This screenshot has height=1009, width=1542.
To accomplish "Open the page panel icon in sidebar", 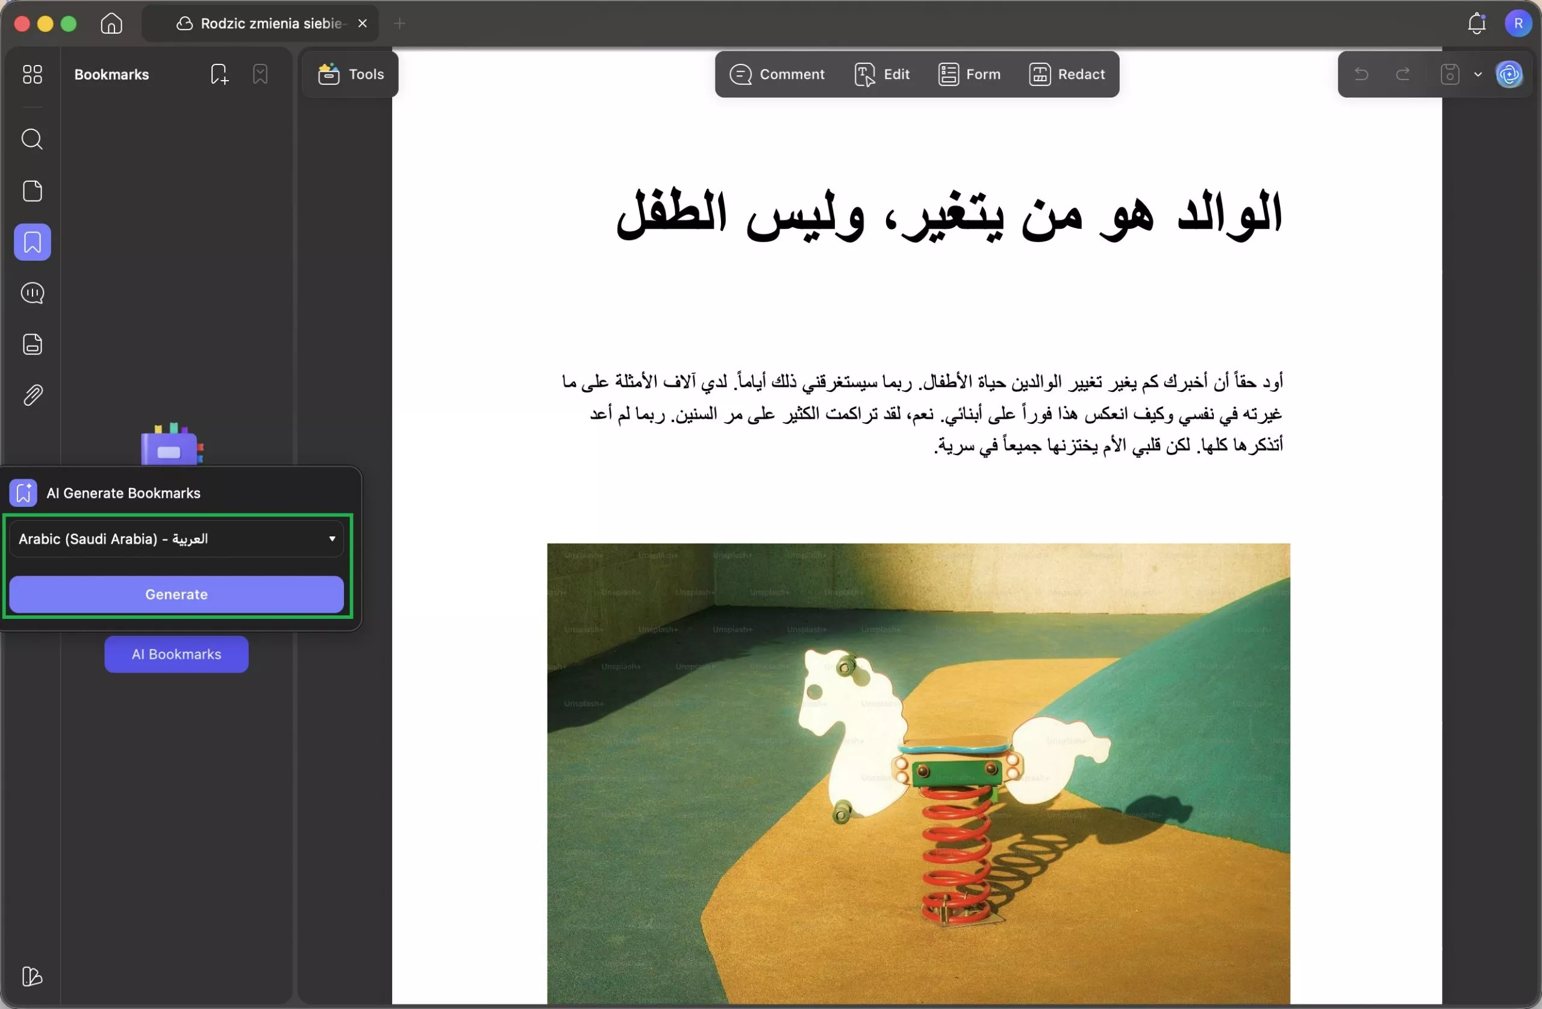I will 32,191.
